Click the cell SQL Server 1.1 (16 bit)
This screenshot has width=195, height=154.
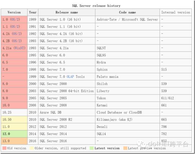point(67,27)
